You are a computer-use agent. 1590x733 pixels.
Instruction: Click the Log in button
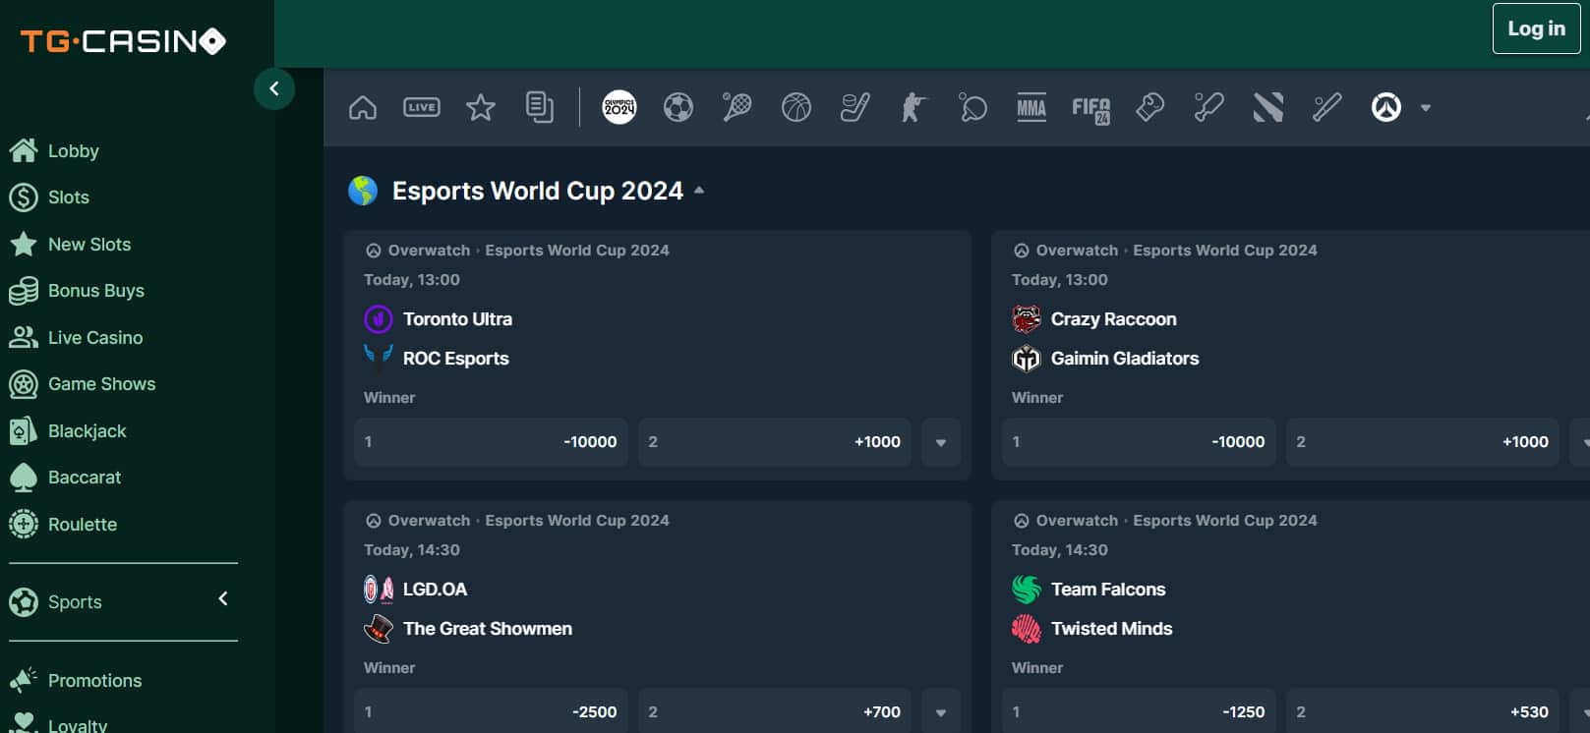coord(1536,28)
